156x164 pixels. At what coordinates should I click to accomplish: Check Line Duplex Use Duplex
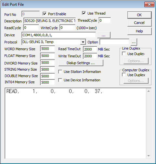click(124, 54)
